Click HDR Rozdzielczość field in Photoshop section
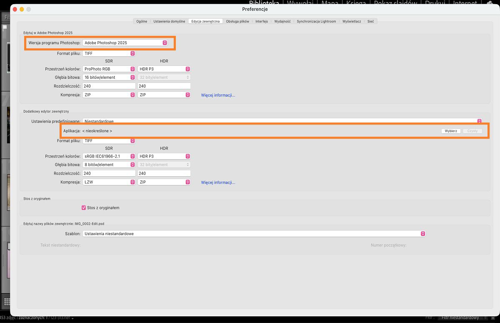 tap(164, 86)
